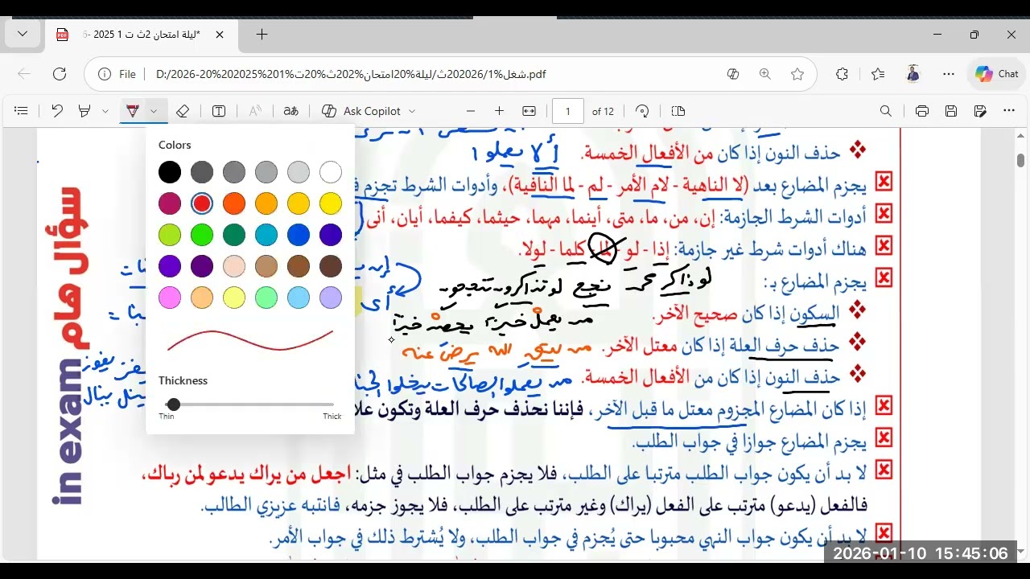
Task: Click the page number input field
Action: 568,111
